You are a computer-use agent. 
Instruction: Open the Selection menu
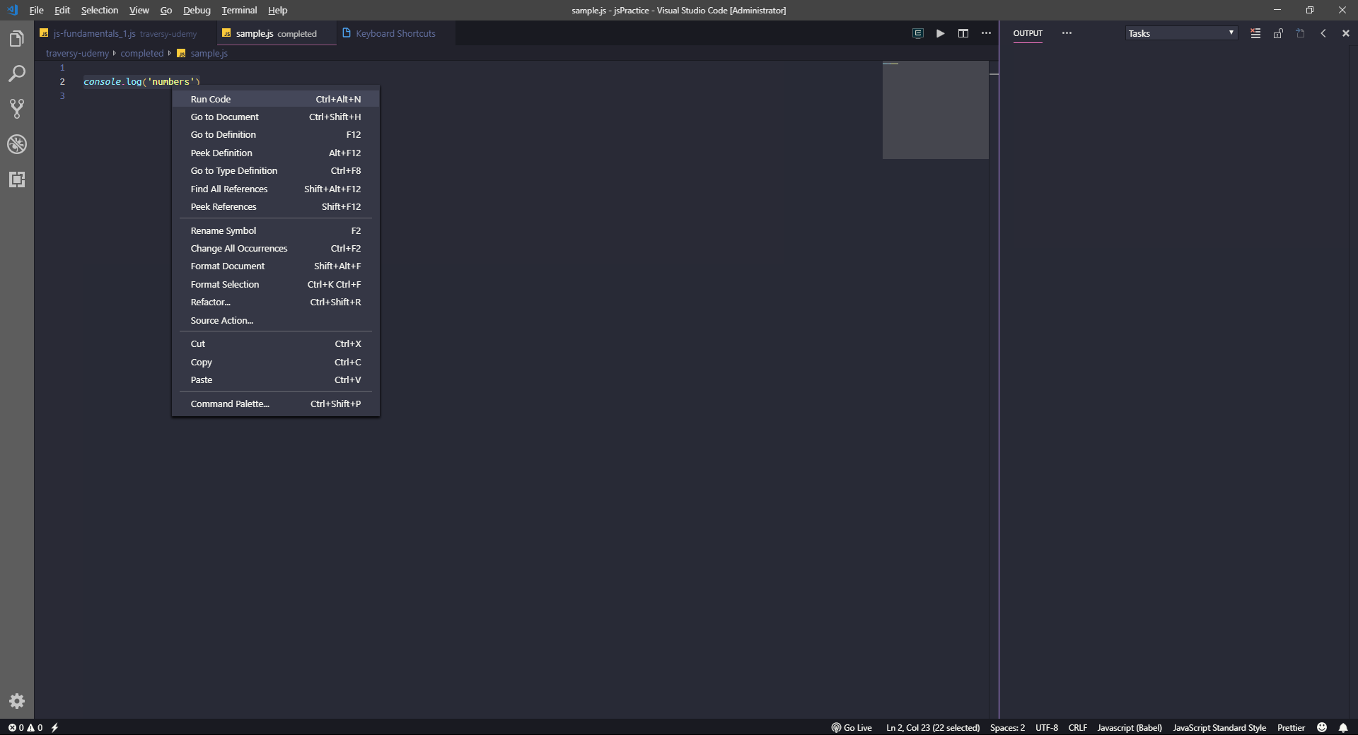(100, 10)
